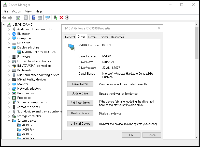Click the Mice and other pointing devices icon
The height and width of the screenshot is (147, 200).
14,75
